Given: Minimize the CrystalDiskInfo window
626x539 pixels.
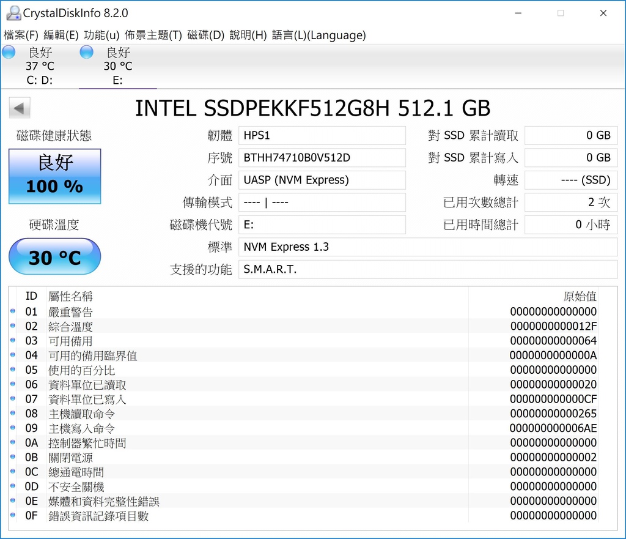Looking at the screenshot, I should [x=518, y=13].
